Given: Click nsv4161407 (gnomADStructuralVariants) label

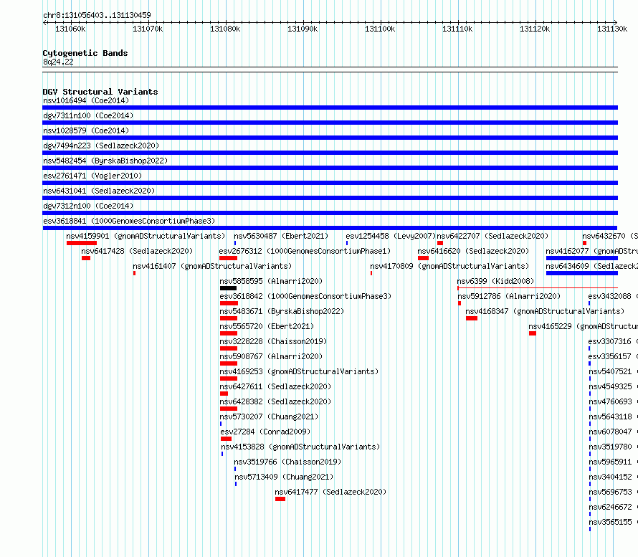Looking at the screenshot, I should click(x=212, y=266).
